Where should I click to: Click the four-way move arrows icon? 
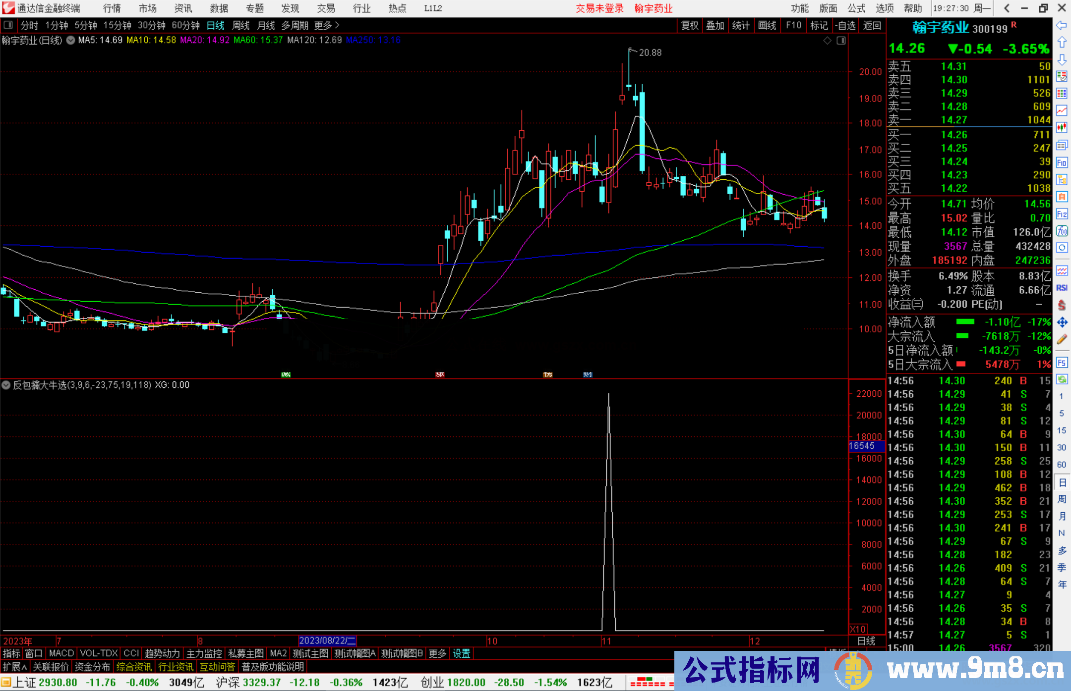tap(1062, 322)
